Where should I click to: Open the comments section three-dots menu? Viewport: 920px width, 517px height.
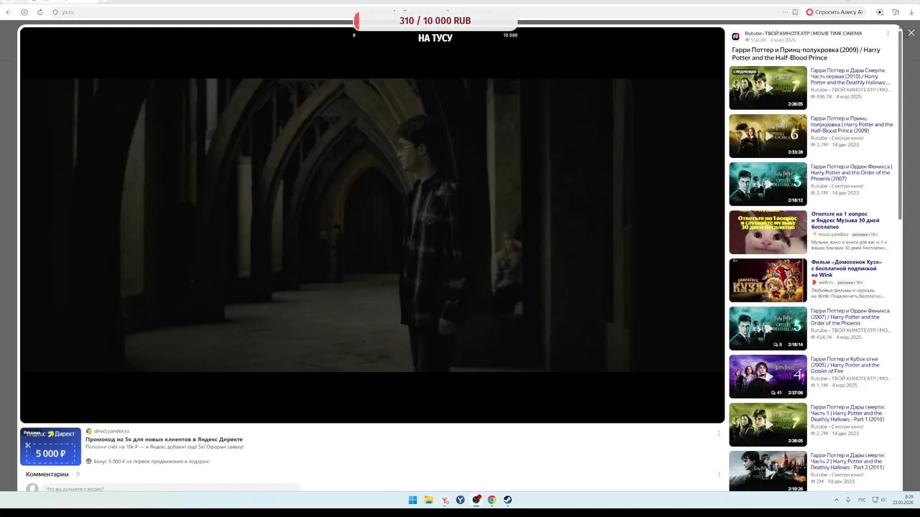coord(719,474)
